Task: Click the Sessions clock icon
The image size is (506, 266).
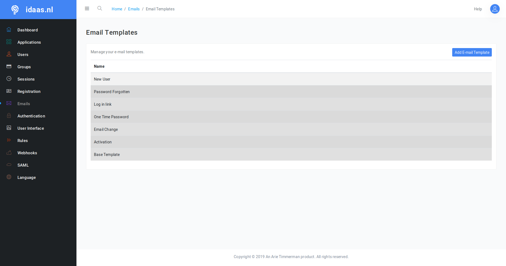Action: click(x=9, y=79)
